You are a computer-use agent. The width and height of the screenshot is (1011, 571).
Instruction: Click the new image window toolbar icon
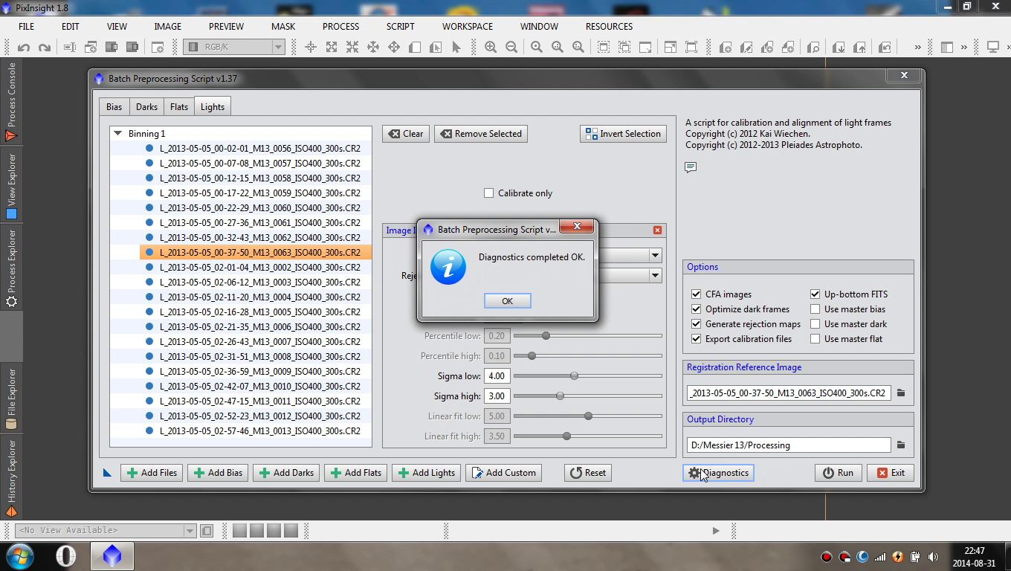[158, 47]
